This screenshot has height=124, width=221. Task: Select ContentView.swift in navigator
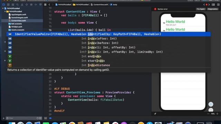pyautogui.click(x=18, y=21)
